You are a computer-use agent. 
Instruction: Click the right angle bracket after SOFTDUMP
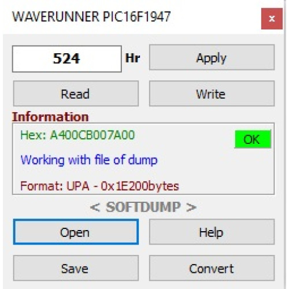[191, 208]
